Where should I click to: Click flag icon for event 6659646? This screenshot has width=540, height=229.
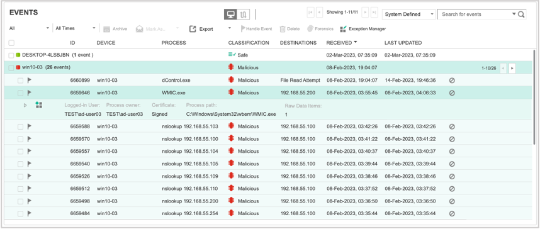(30, 92)
